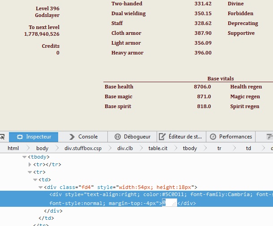The width and height of the screenshot is (273, 226).
Task: Click the Supportive label
Action: pos(241,33)
